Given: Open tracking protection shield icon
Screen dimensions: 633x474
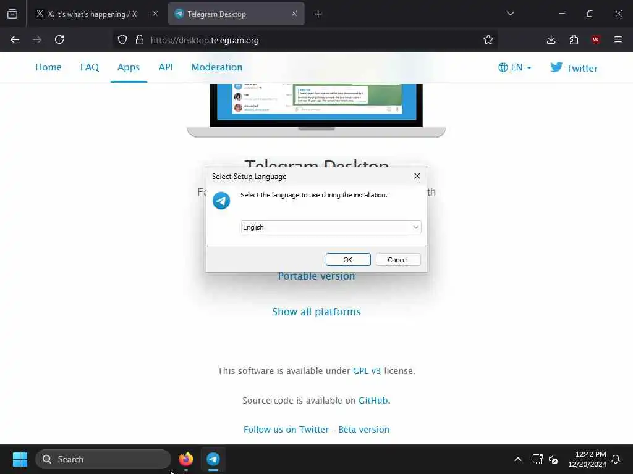Looking at the screenshot, I should click(122, 40).
